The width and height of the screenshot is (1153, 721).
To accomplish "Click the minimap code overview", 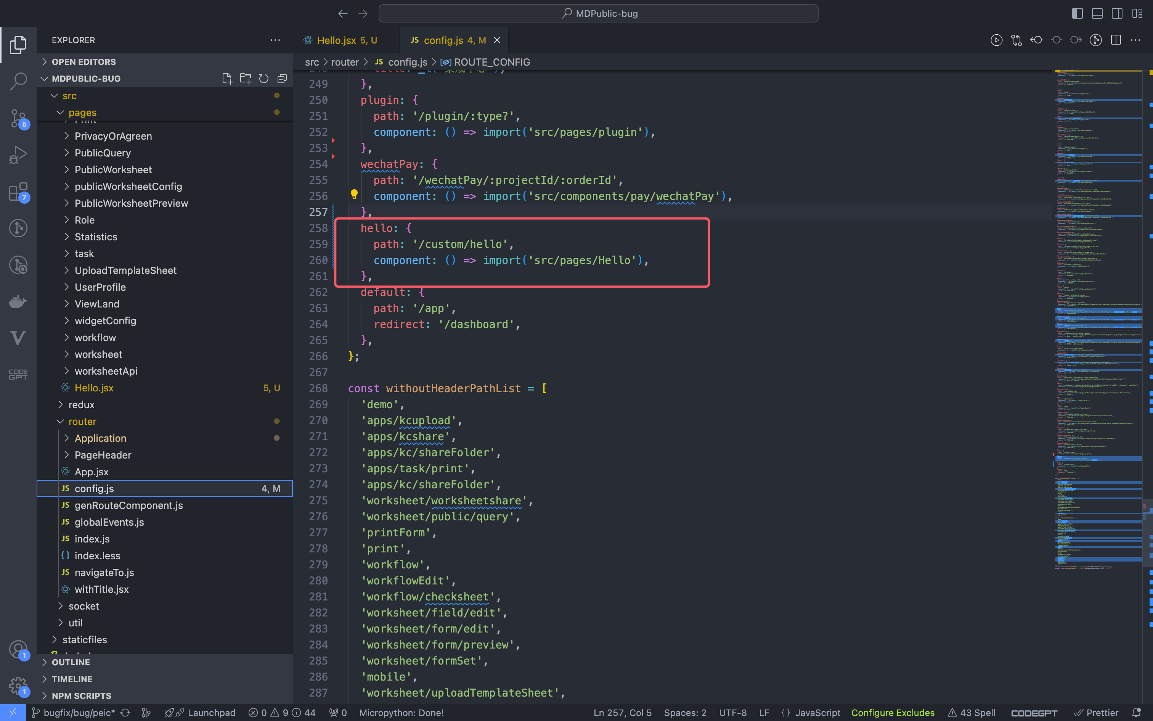I will pyautogui.click(x=1098, y=320).
